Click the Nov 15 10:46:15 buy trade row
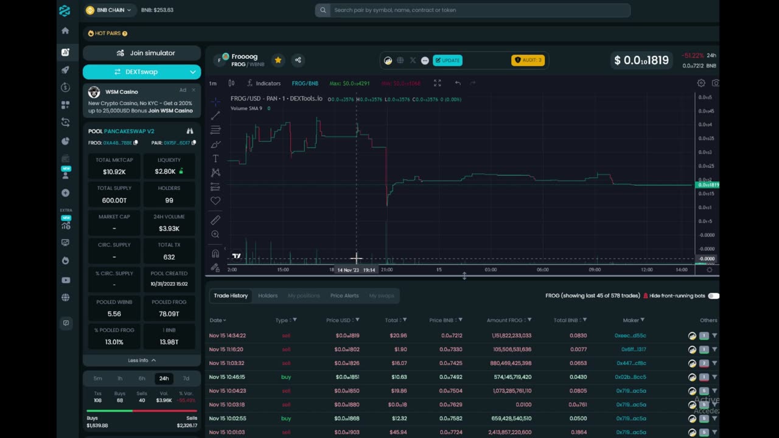This screenshot has width=779, height=438. pos(463,377)
